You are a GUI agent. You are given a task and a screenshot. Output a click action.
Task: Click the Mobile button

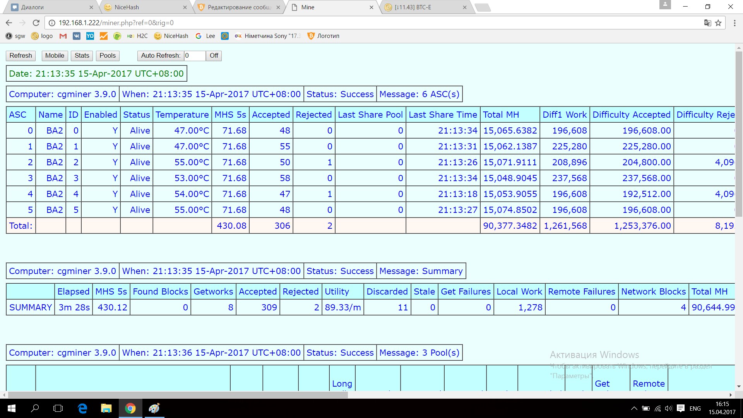coord(55,56)
